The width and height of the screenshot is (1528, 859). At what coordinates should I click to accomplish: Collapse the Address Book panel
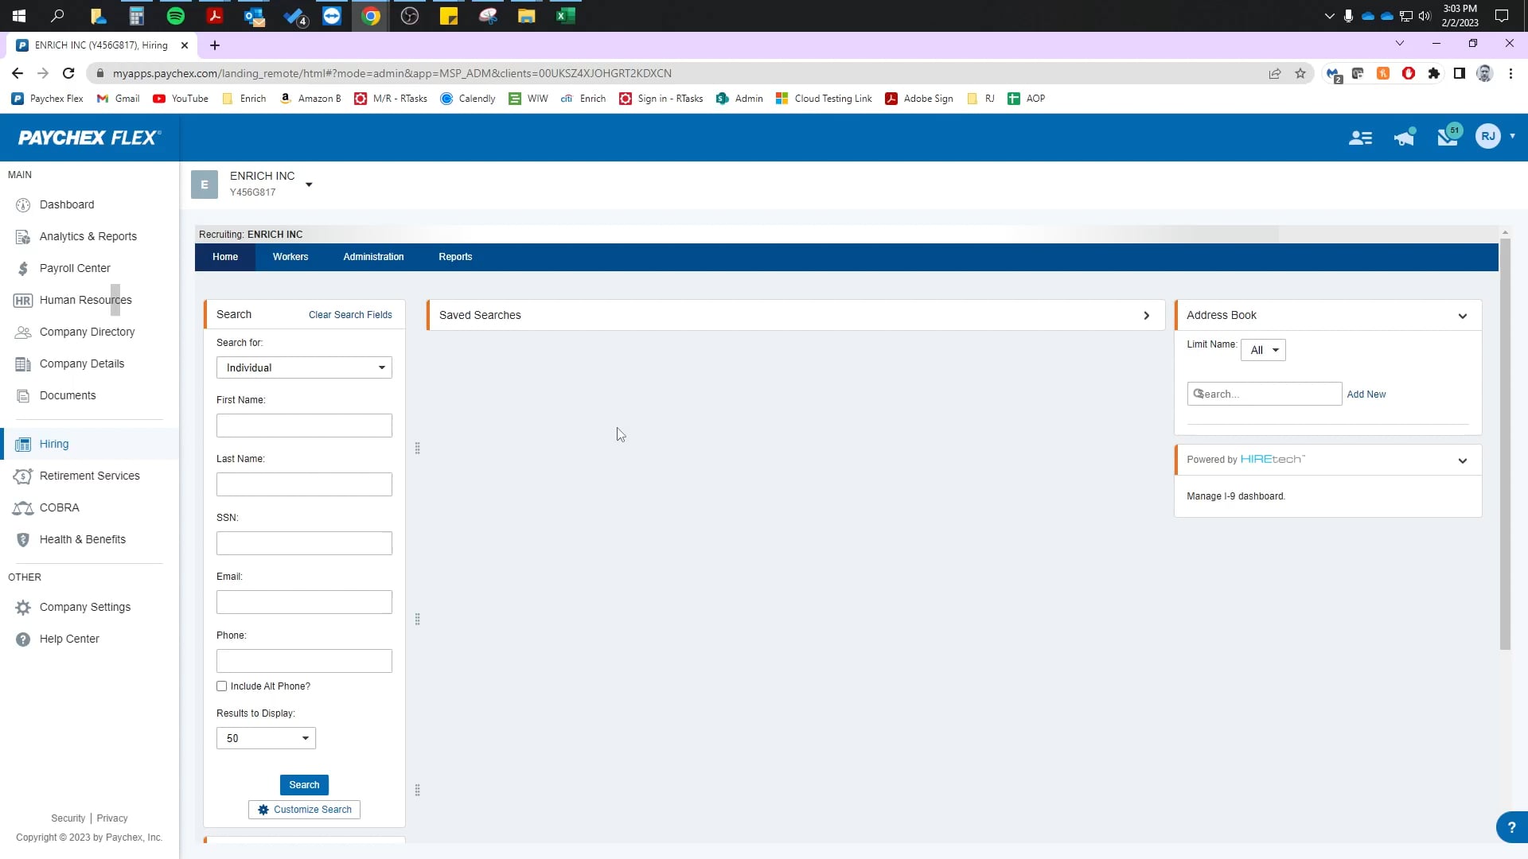1462,316
